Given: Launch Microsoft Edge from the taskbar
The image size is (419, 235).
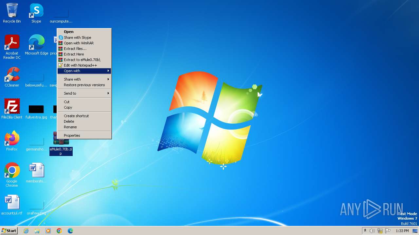Looking at the screenshot, I should pos(70,231).
